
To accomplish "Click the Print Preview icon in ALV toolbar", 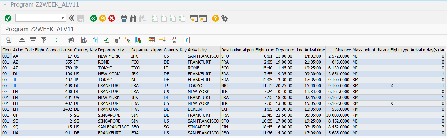I will pos(71,40).
